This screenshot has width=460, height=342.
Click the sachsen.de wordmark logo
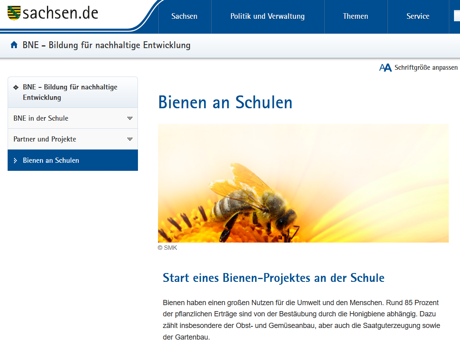(60, 12)
